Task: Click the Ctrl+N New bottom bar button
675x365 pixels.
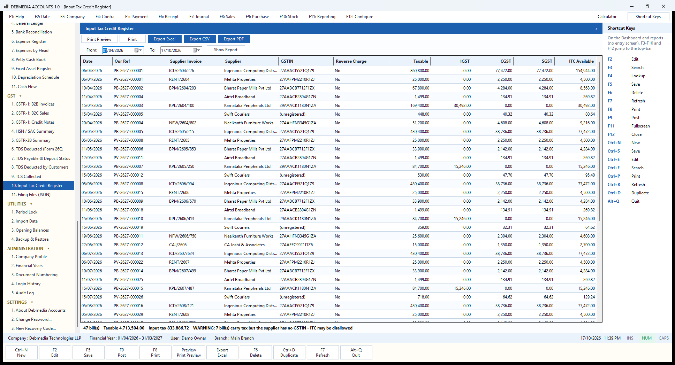Action: click(21, 352)
